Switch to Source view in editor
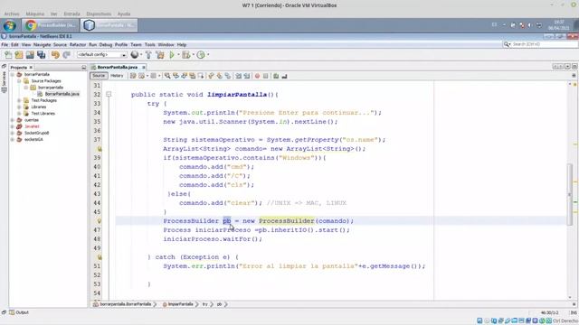 99,76
